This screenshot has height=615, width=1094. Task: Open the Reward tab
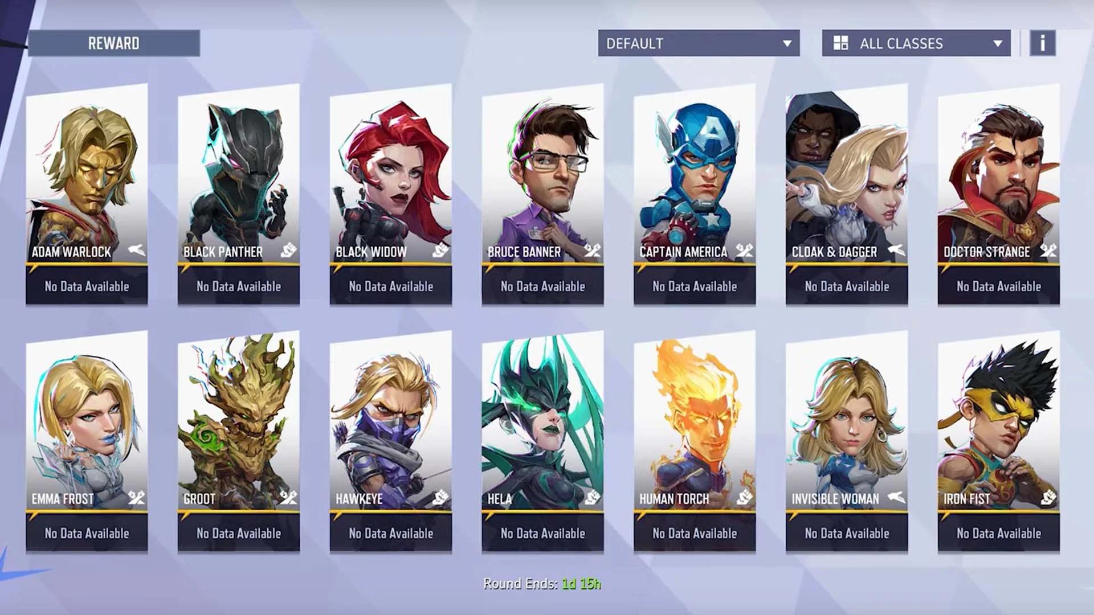113,43
